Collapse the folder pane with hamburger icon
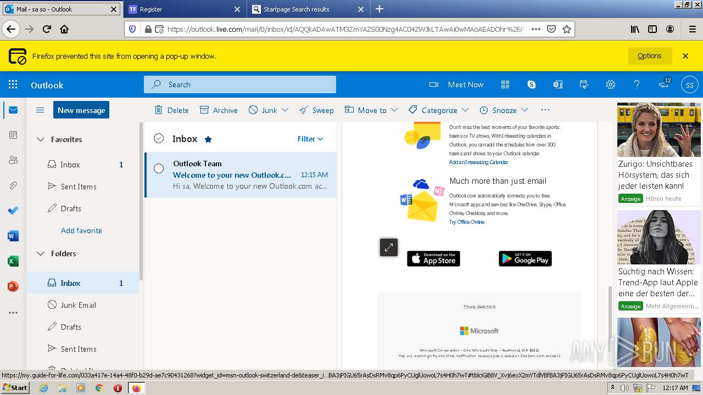 click(40, 110)
